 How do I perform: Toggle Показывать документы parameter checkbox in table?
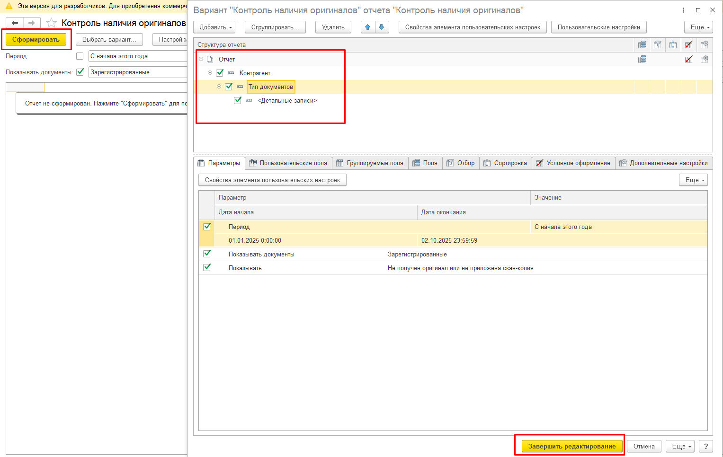[x=207, y=254]
